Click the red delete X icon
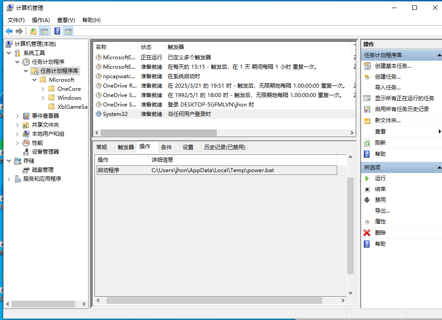The image size is (442, 320). coord(367,233)
